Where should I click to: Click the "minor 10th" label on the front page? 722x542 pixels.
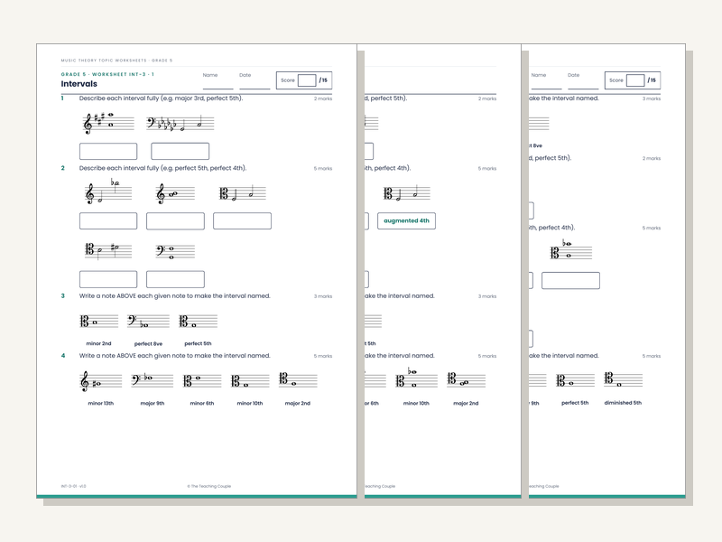click(250, 403)
